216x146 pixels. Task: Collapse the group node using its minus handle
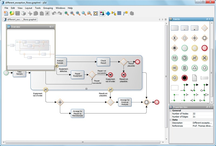86,88
